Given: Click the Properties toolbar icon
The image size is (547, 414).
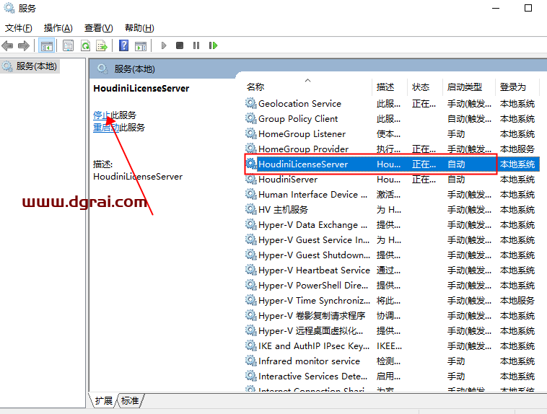Looking at the screenshot, I should click(x=68, y=45).
